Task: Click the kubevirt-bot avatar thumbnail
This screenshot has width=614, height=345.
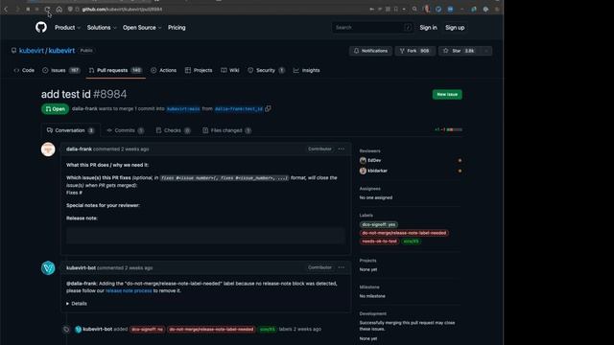Action: pos(48,268)
